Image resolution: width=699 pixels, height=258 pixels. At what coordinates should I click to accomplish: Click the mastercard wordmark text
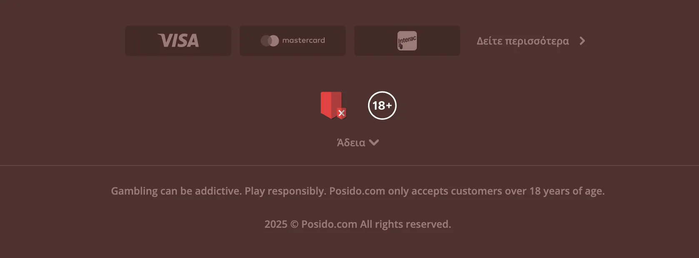303,40
